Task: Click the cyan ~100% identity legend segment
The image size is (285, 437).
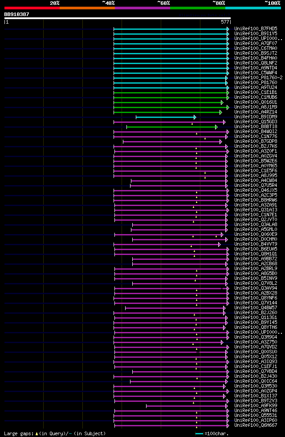Action: tap(253, 8)
